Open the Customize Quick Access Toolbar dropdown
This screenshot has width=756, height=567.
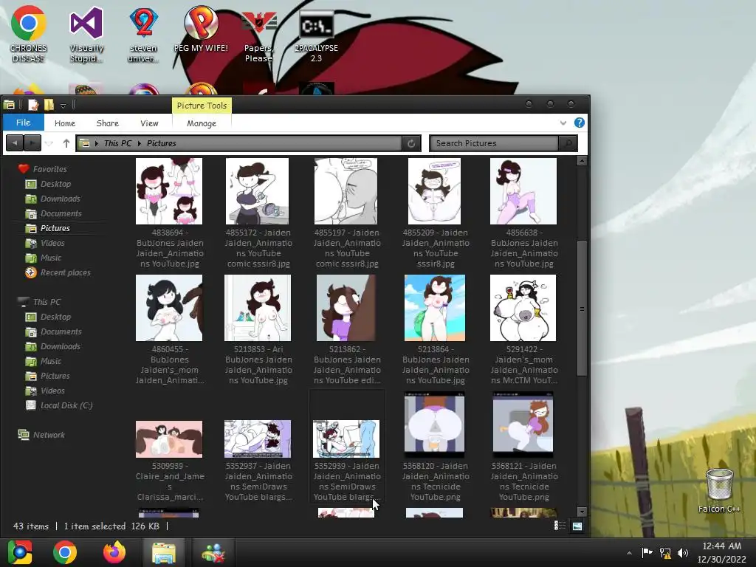(x=63, y=106)
